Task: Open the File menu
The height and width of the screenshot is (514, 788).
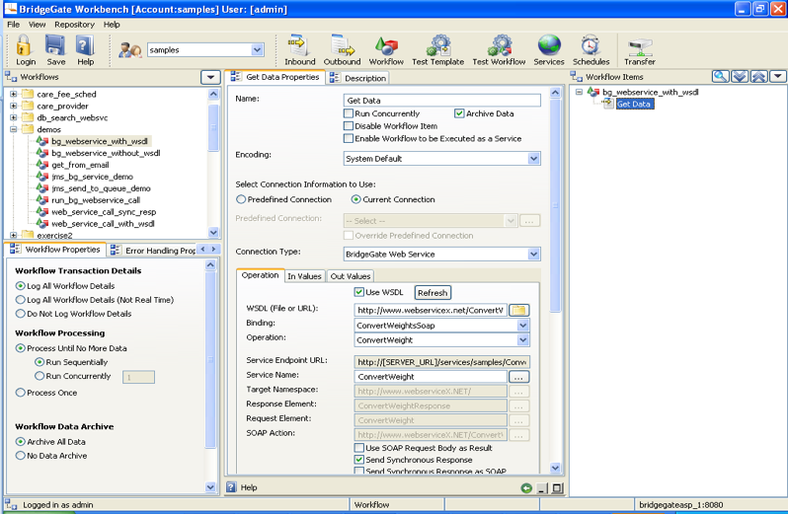Action: pyautogui.click(x=14, y=24)
